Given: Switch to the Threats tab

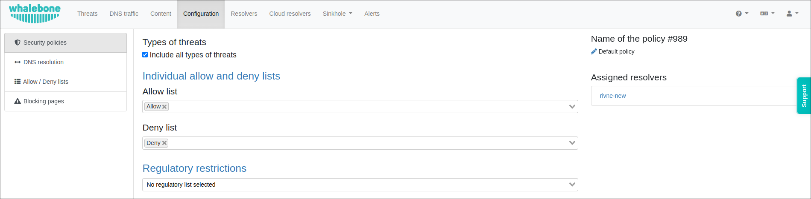Looking at the screenshot, I should [x=87, y=14].
